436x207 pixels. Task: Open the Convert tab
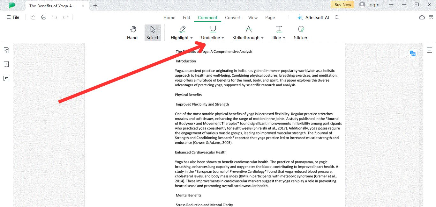[233, 18]
